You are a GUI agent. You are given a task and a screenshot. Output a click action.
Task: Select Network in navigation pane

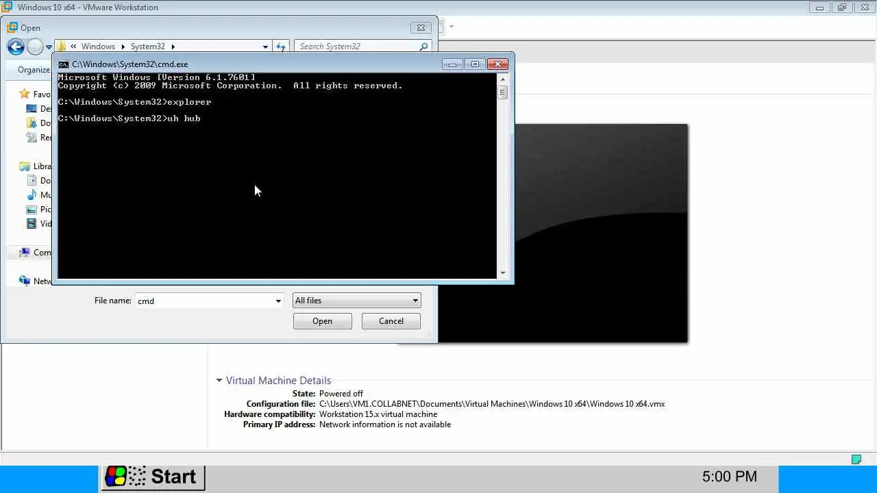pos(35,281)
